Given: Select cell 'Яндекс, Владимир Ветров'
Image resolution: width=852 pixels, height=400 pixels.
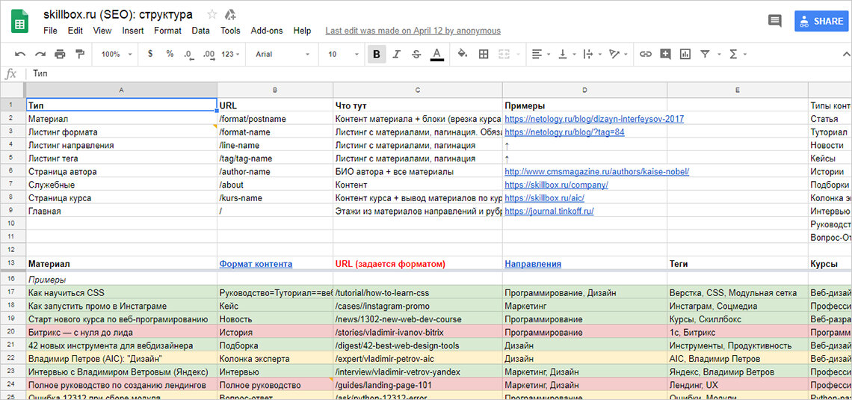Looking at the screenshot, I should point(738,372).
